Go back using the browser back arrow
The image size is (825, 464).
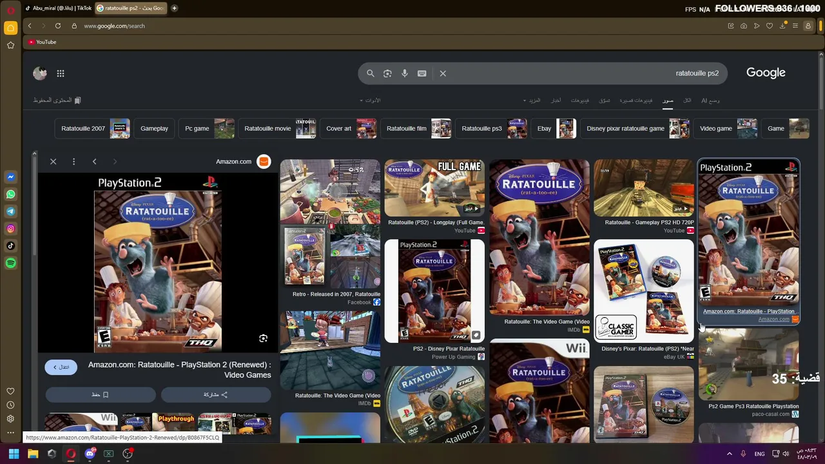coord(30,26)
